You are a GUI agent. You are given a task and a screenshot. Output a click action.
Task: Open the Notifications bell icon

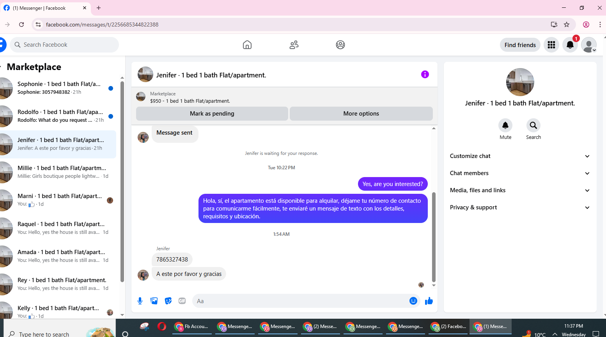click(x=570, y=45)
